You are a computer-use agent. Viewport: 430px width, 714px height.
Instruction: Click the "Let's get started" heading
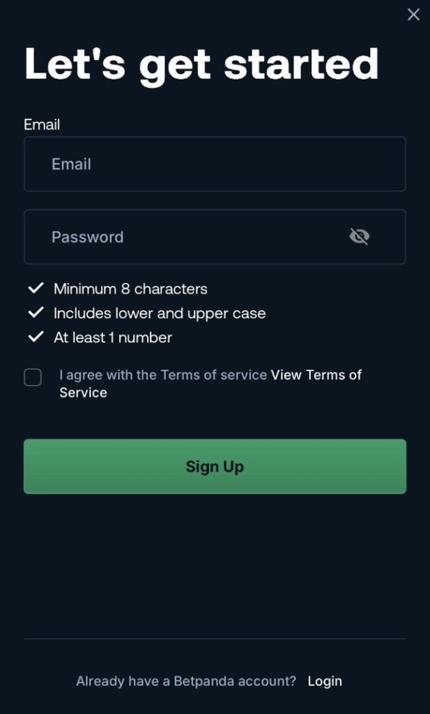click(x=201, y=63)
